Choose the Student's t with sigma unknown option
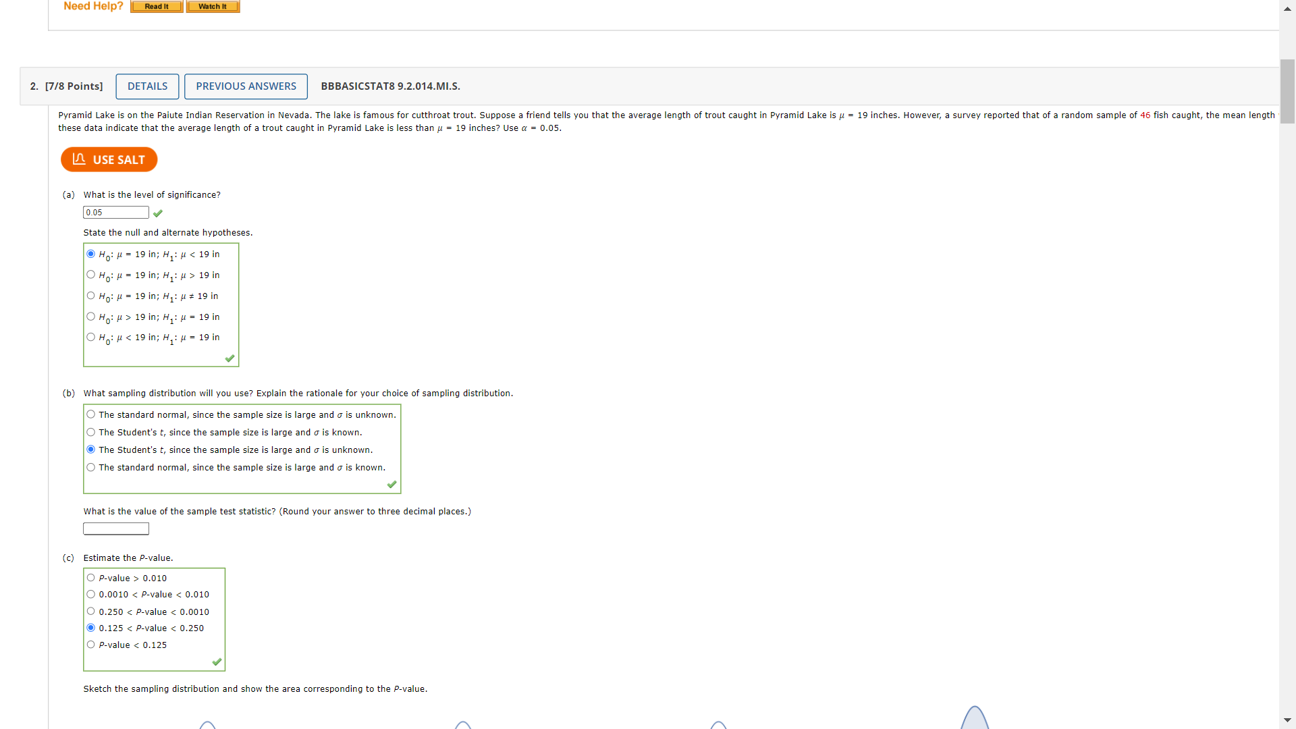This screenshot has height=729, width=1296. [x=91, y=449]
